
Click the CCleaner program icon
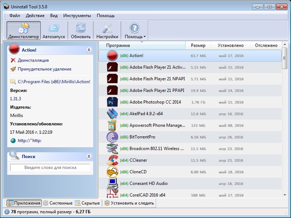pos(113,160)
